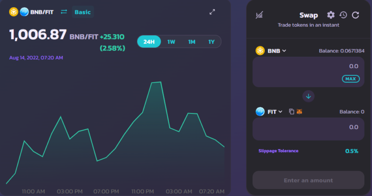372x196 pixels.
Task: Expand the chart to fullscreen
Action: (212, 12)
